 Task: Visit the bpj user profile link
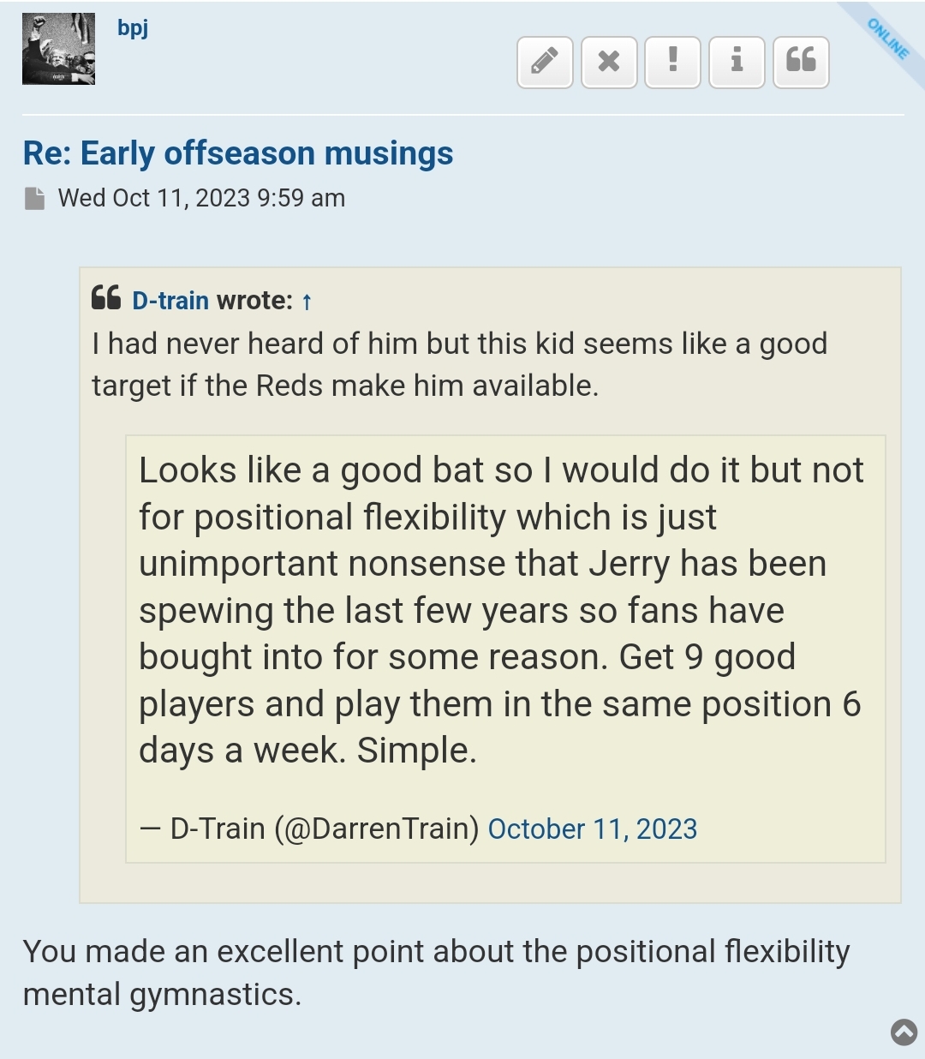pos(133,27)
